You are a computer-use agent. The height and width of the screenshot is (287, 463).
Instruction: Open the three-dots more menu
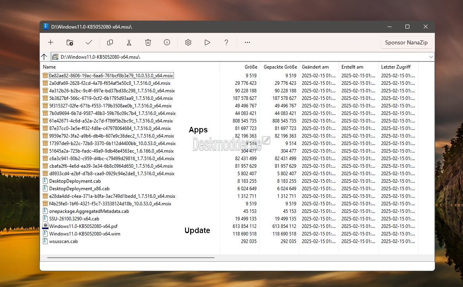click(247, 42)
